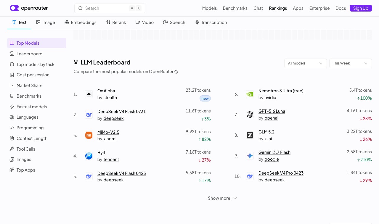
Task: Click the OpenAI logo beside GPT-5.6 Luna
Action: click(250, 115)
